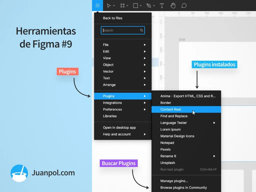This screenshot has height=192, width=256.
Task: Expand the Frame tool options chevron
Action: coord(127,6)
